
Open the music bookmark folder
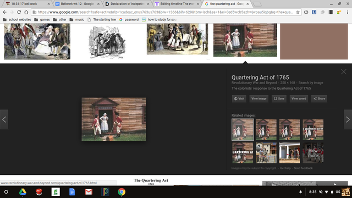77,20
